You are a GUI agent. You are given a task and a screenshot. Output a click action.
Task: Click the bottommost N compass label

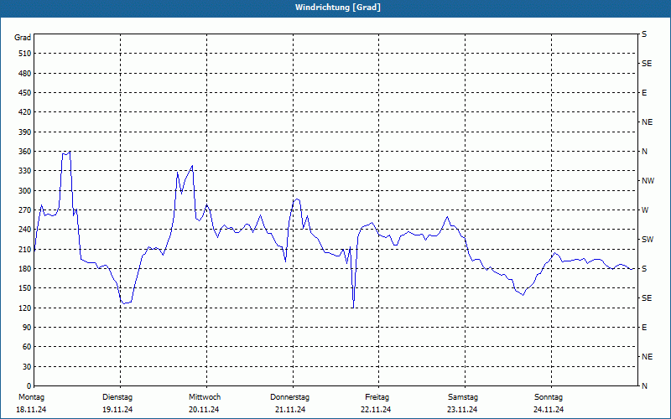644,386
